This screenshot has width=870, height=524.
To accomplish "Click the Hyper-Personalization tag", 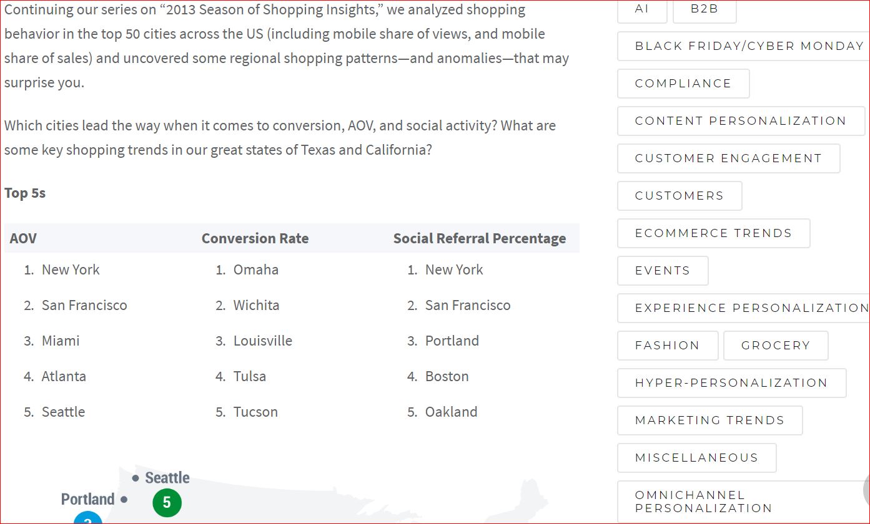I will point(731,383).
